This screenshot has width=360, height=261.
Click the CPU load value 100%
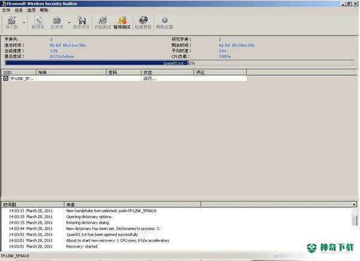tap(224, 56)
